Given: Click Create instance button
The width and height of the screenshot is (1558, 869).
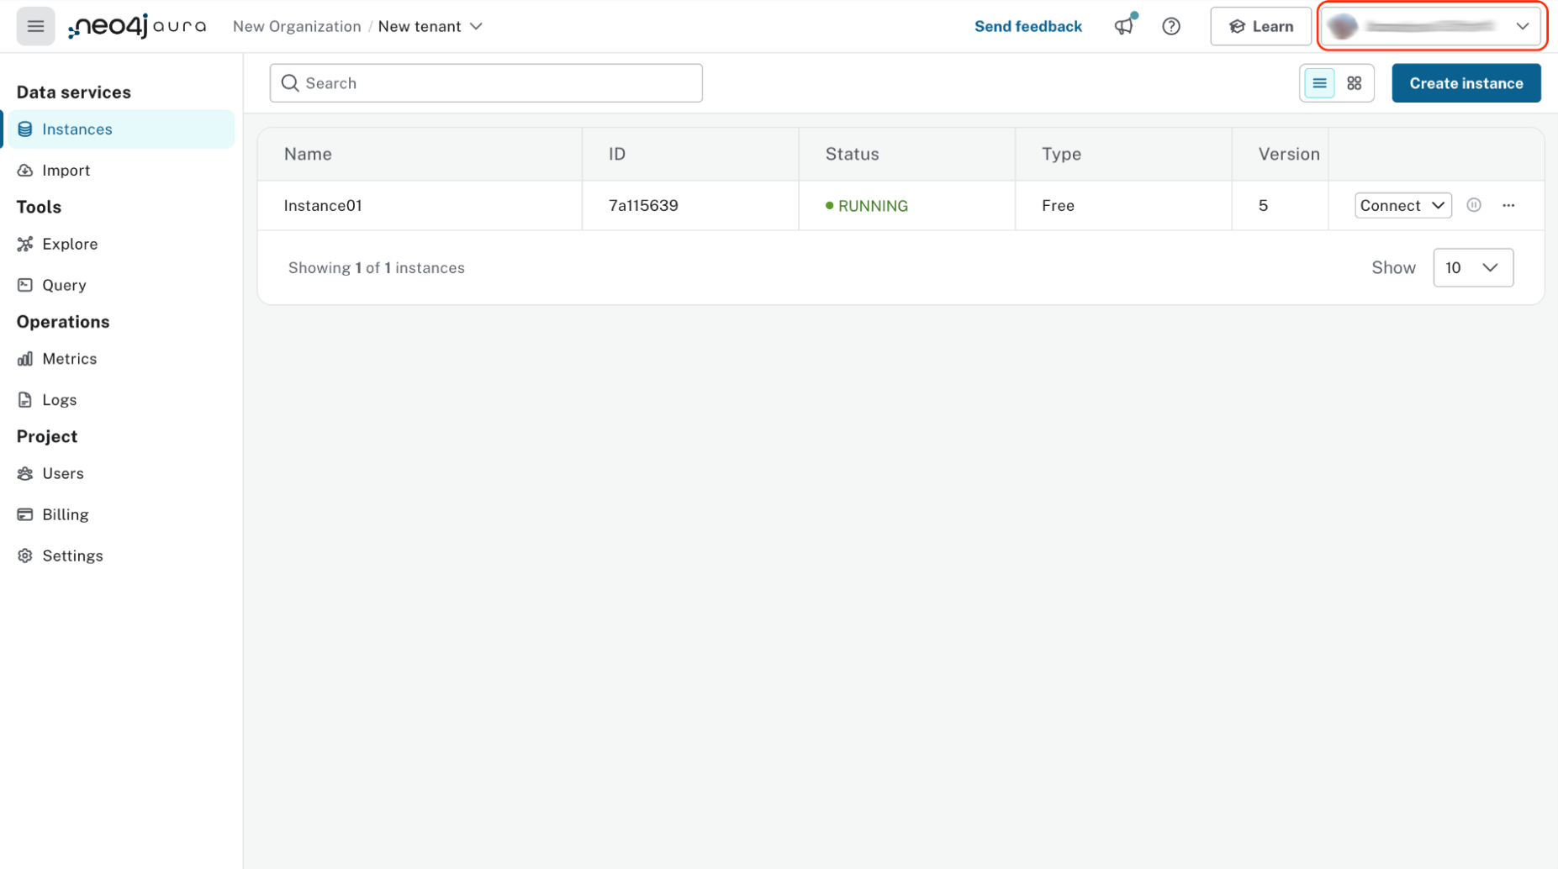Looking at the screenshot, I should point(1466,83).
